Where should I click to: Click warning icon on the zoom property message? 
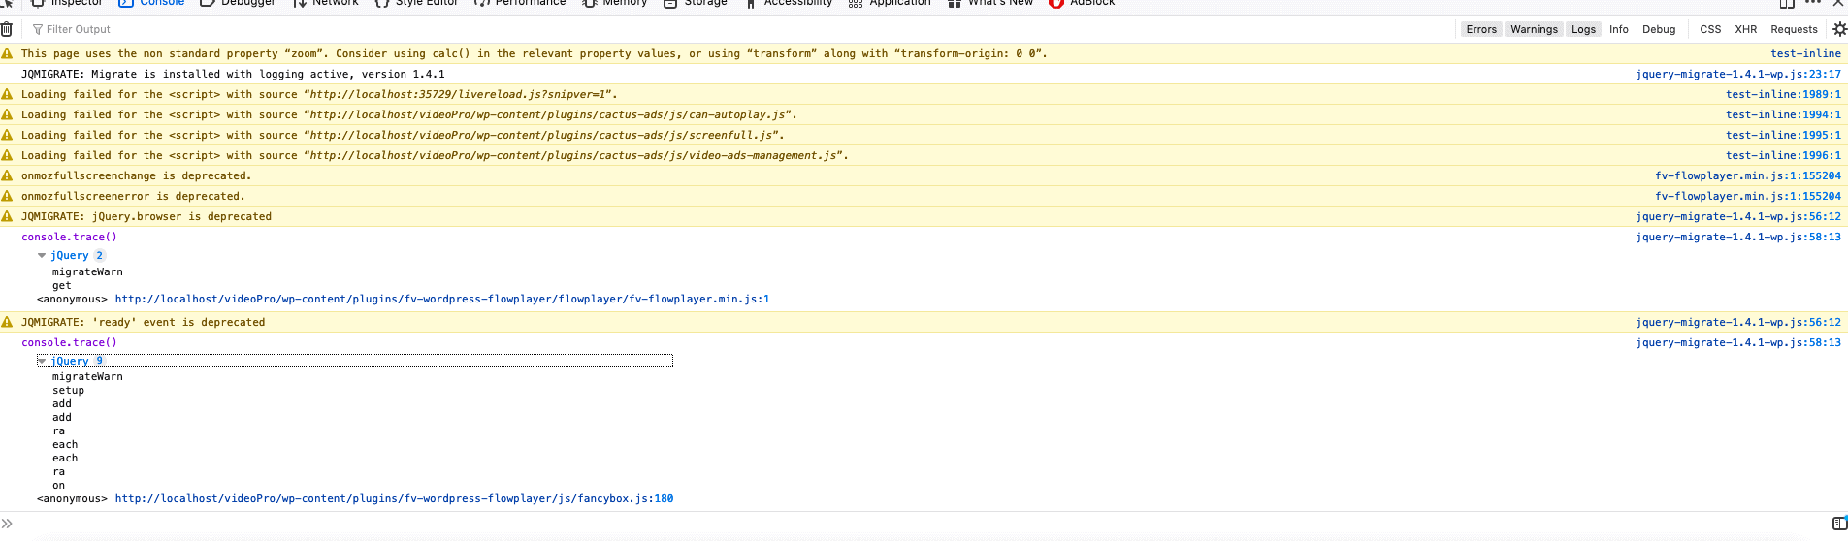(7, 53)
